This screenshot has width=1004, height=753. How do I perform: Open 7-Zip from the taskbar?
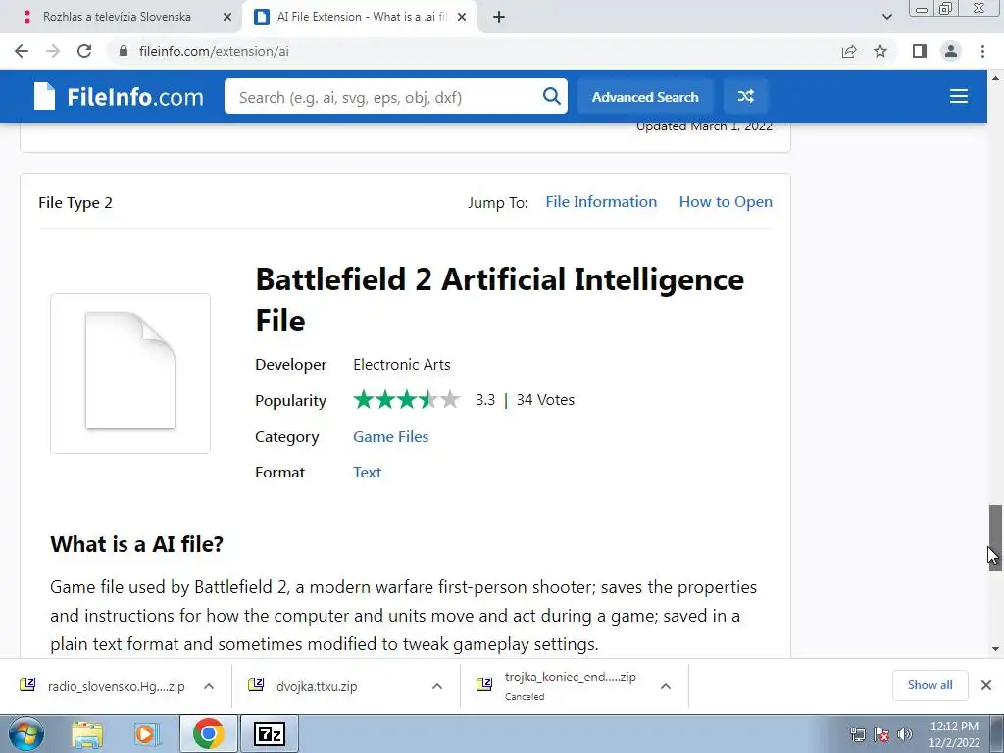pos(269,733)
